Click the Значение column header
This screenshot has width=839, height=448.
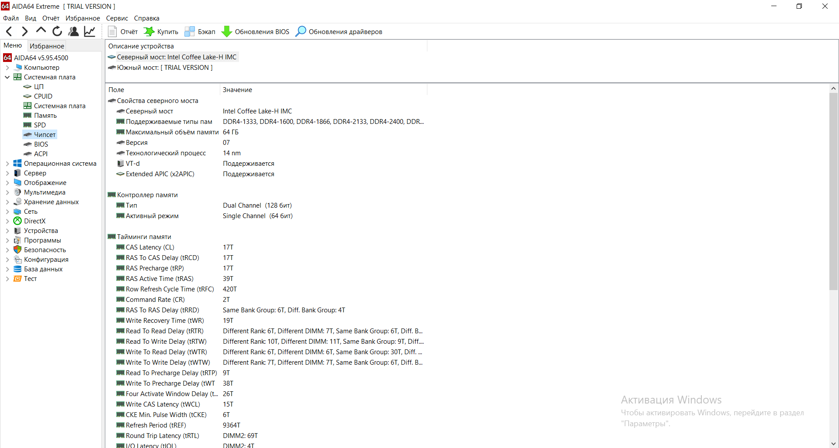(323, 90)
